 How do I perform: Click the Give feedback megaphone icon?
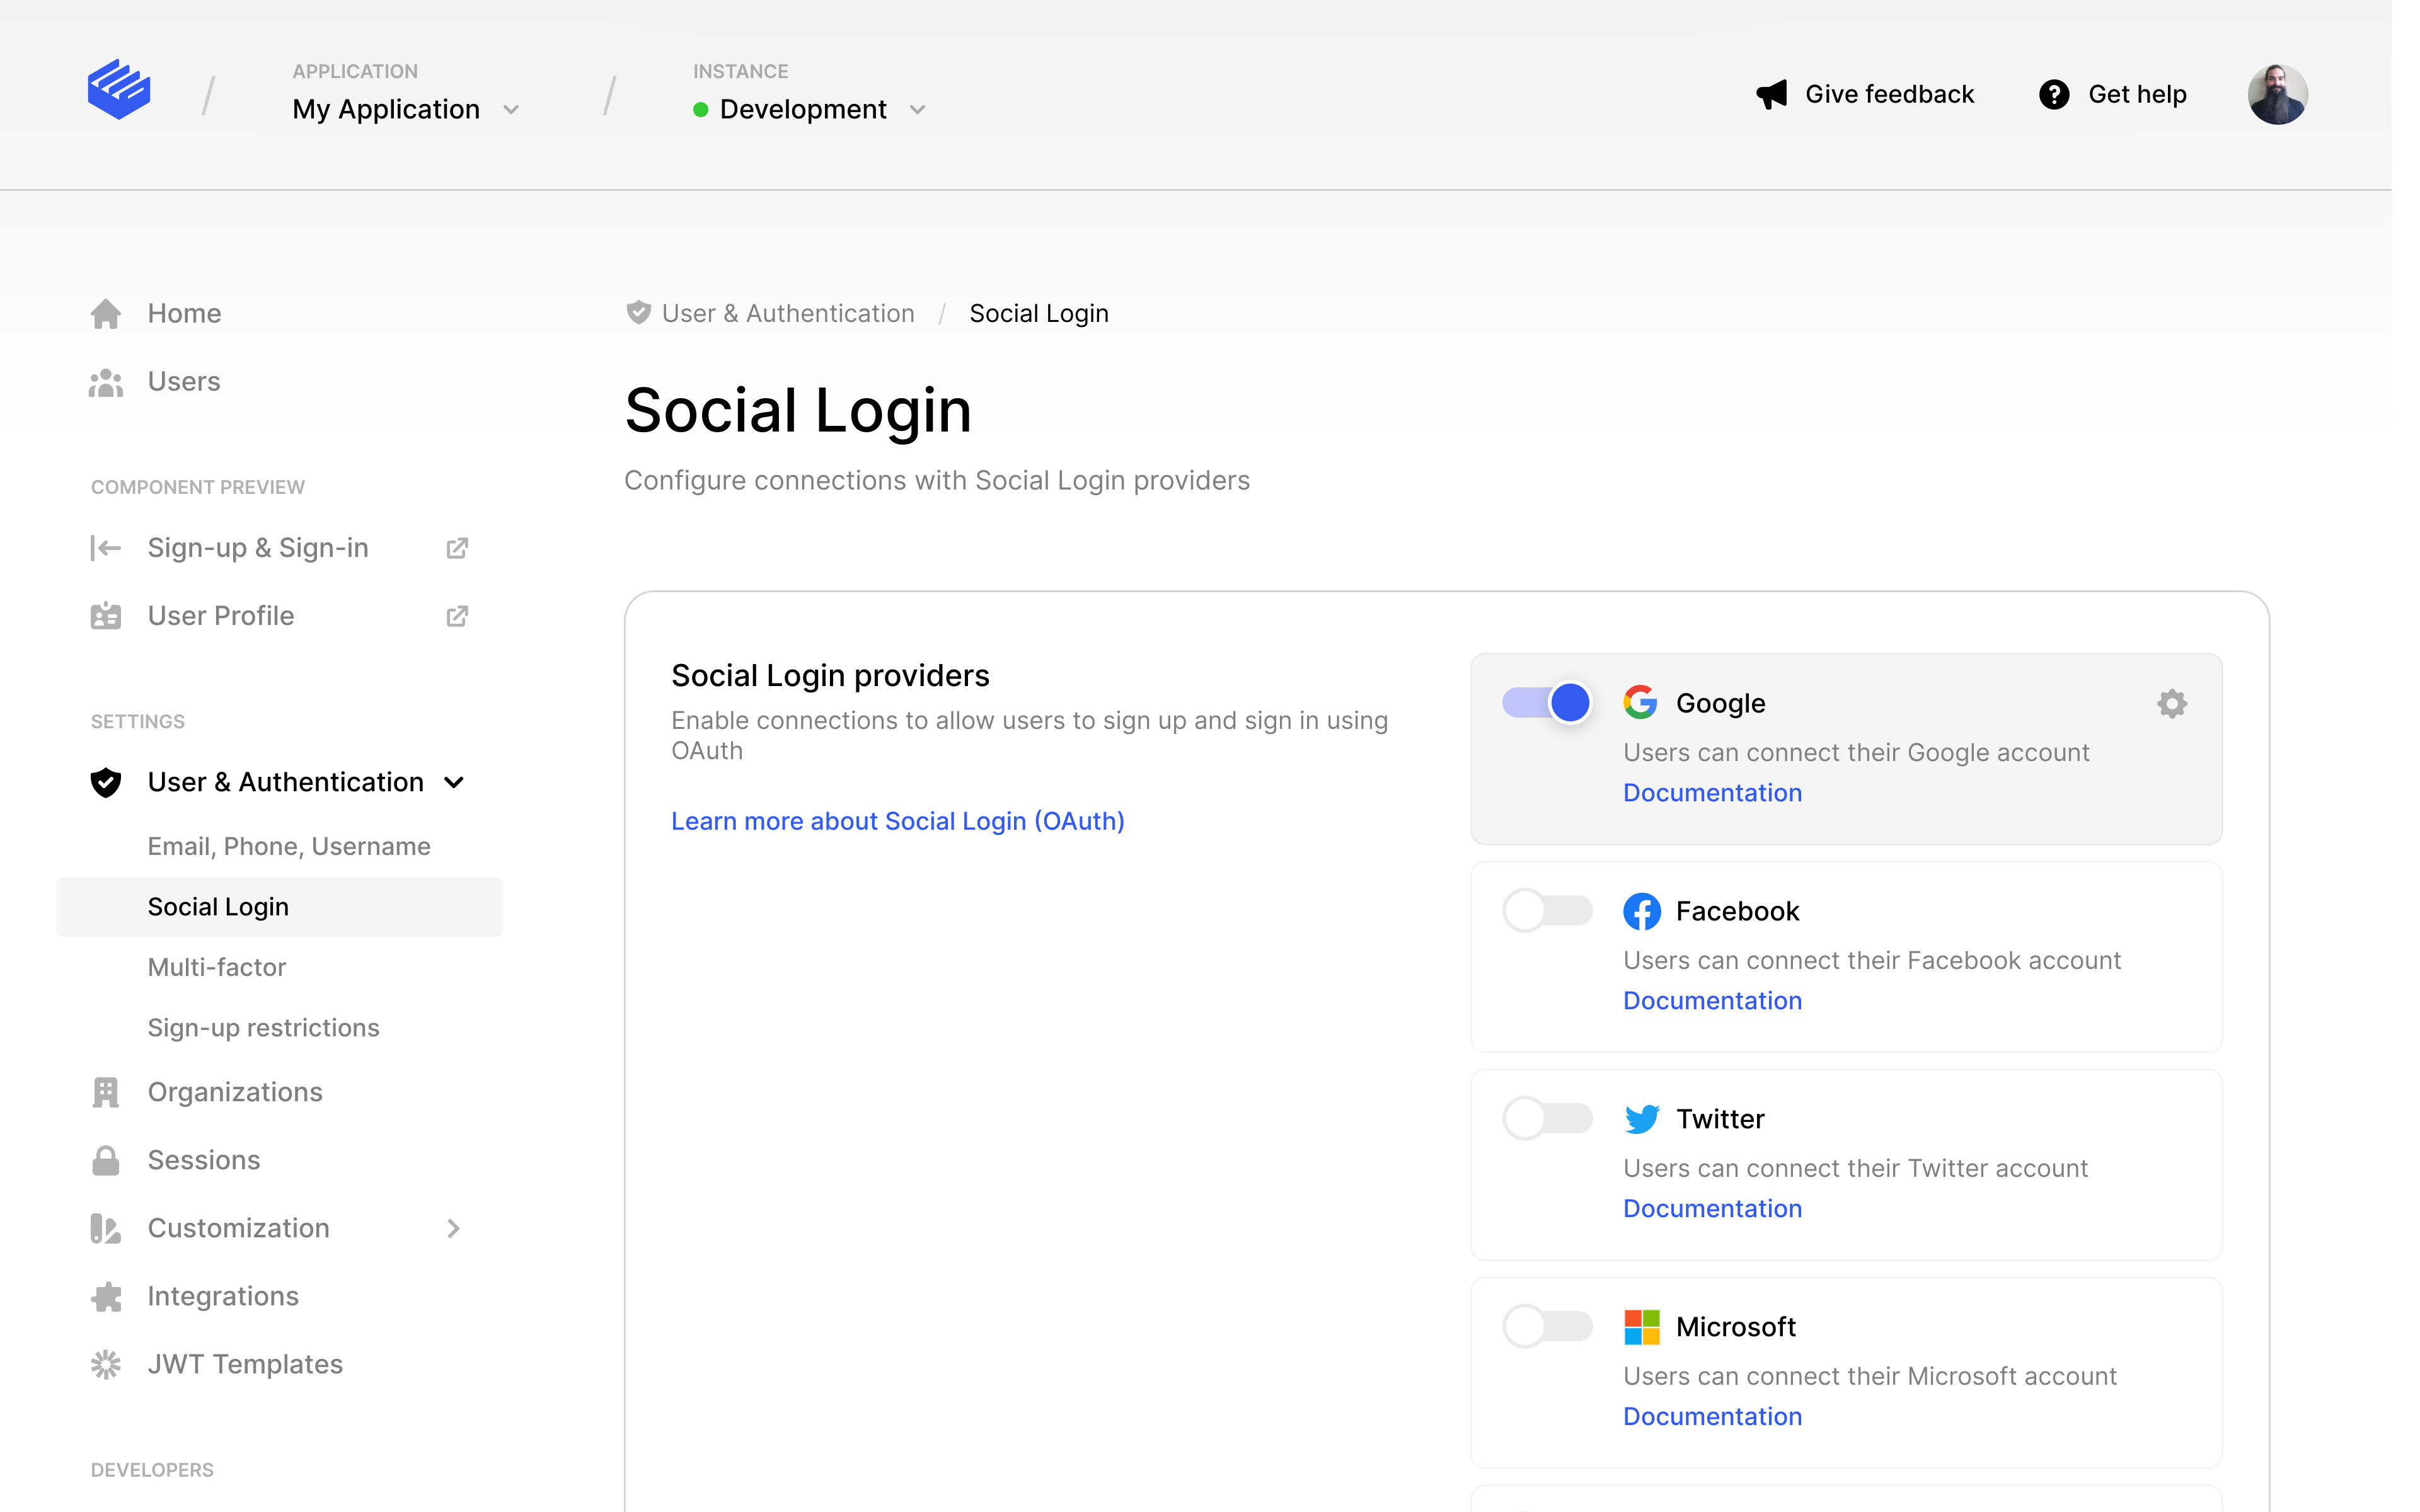pos(1771,95)
